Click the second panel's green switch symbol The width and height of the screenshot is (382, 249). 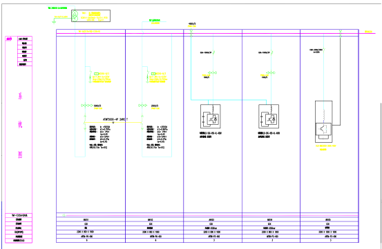[148, 77]
